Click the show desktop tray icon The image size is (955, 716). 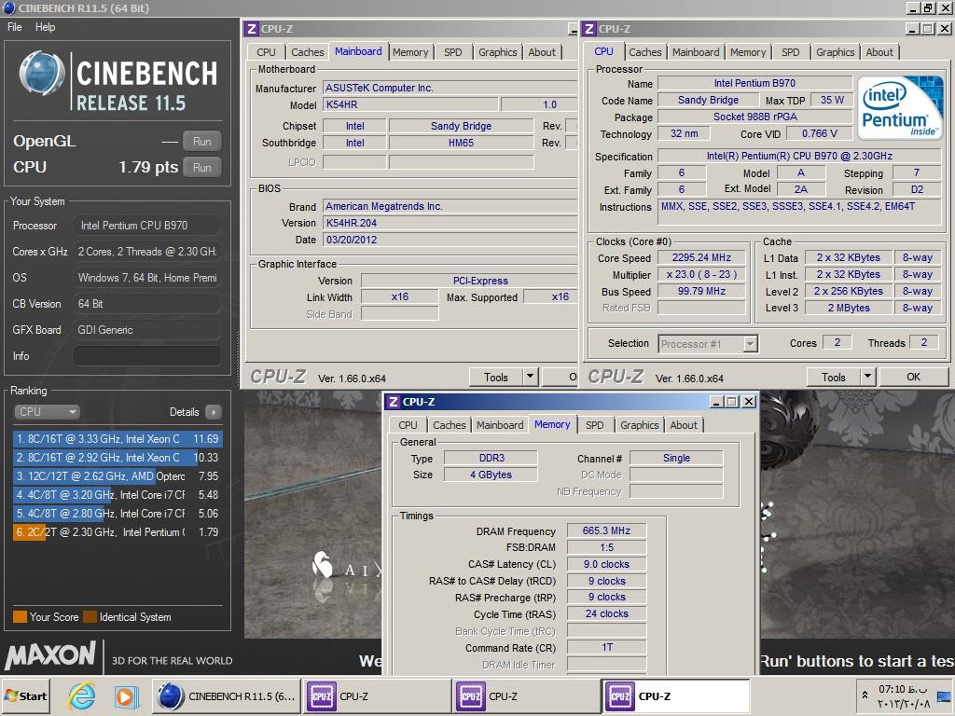click(944, 695)
